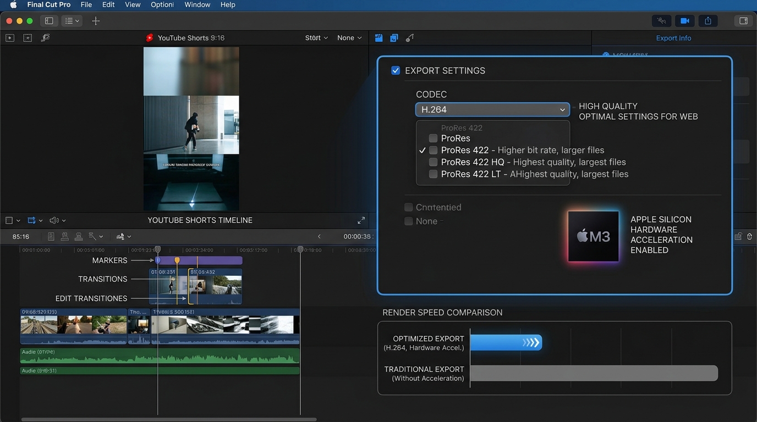The image size is (757, 422).
Task: Check the ProRes 422 LT checkbox
Action: (x=433, y=174)
